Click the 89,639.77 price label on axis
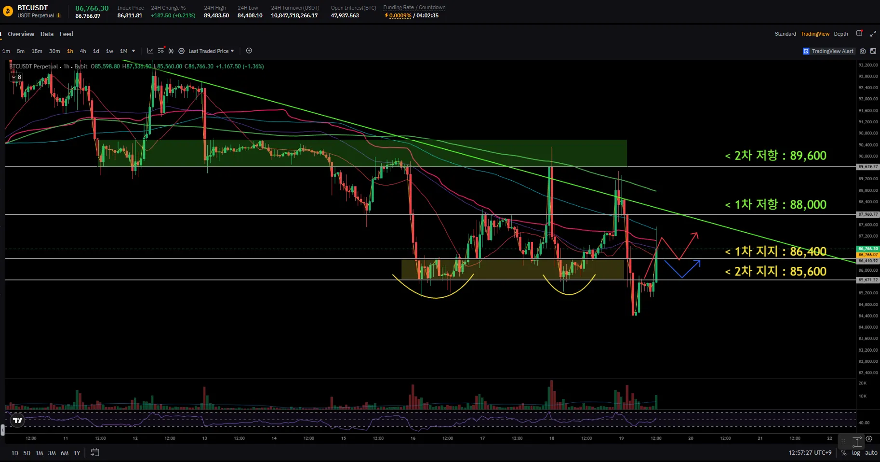Viewport: 880px width, 462px height. click(868, 167)
